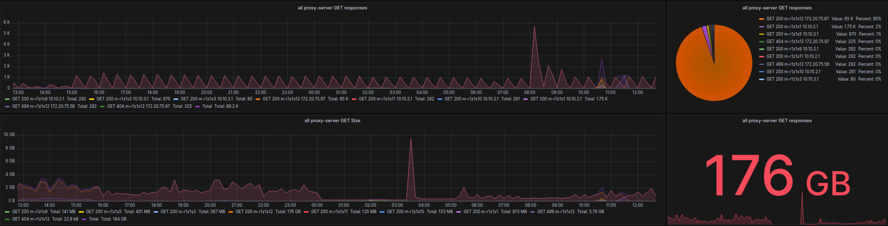Toggle 'GET 200 m-r1z1s5' series in GET Size legend
Image resolution: width=888 pixels, height=226 pixels.
pos(104,212)
